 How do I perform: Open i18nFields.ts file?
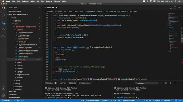(23, 57)
